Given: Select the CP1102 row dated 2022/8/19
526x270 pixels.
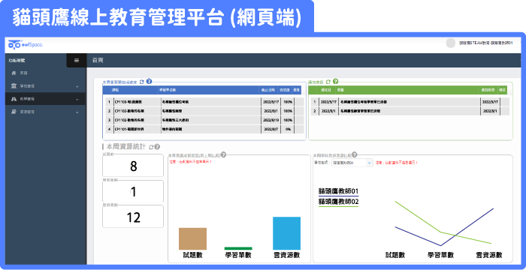Looking at the screenshot, I should [204, 120].
